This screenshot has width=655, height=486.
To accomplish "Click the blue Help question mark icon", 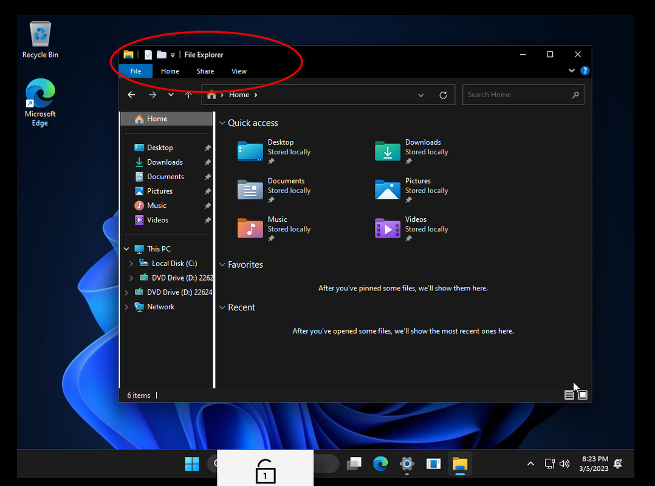I will (585, 70).
